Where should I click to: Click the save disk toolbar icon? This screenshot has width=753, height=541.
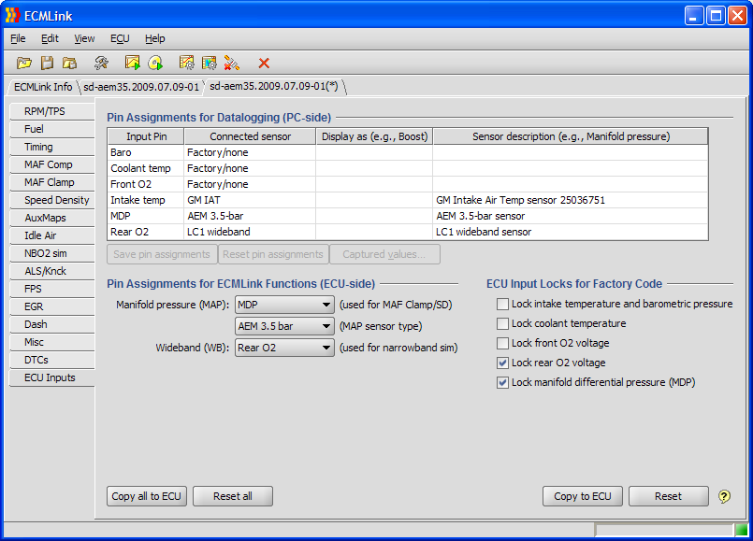47,63
